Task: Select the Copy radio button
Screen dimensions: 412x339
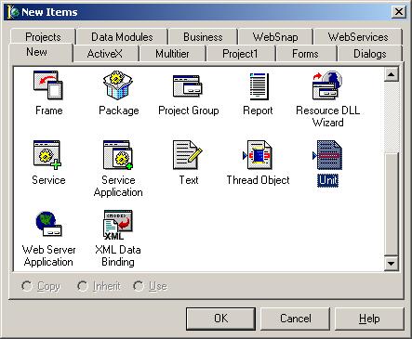Action: 27,286
